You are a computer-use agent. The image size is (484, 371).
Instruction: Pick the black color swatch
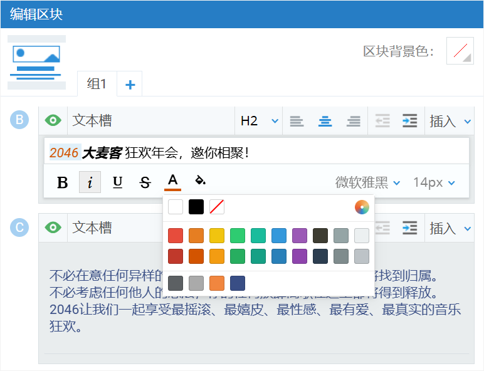[196, 207]
